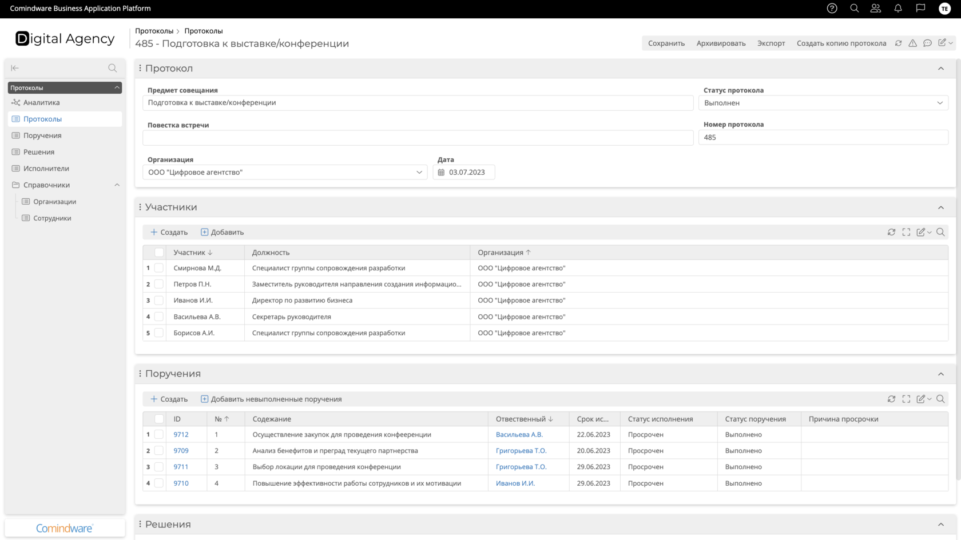The image size is (961, 540).
Task: Open the global search magnifier in top bar
Action: (x=854, y=9)
